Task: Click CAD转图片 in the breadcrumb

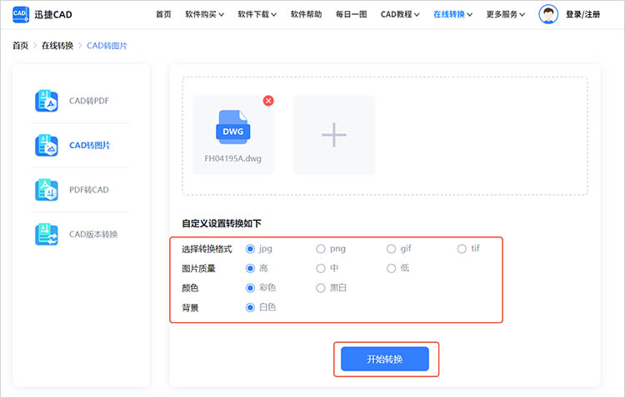Action: coord(107,46)
